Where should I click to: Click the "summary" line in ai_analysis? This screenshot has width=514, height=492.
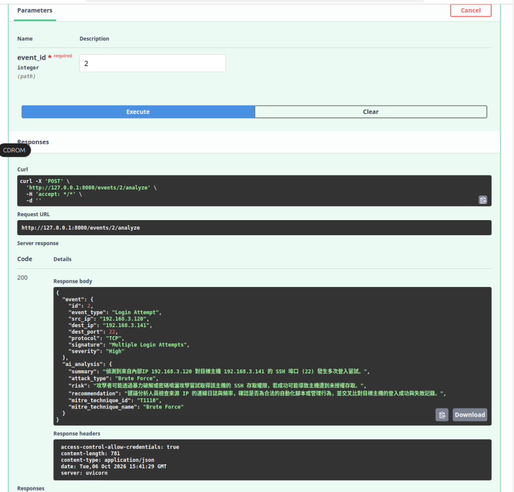pos(219,371)
